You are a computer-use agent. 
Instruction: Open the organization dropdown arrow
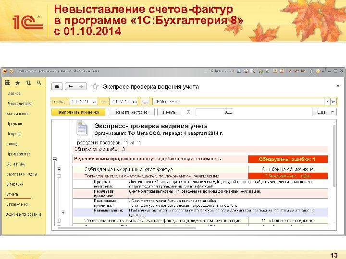pos(327,102)
